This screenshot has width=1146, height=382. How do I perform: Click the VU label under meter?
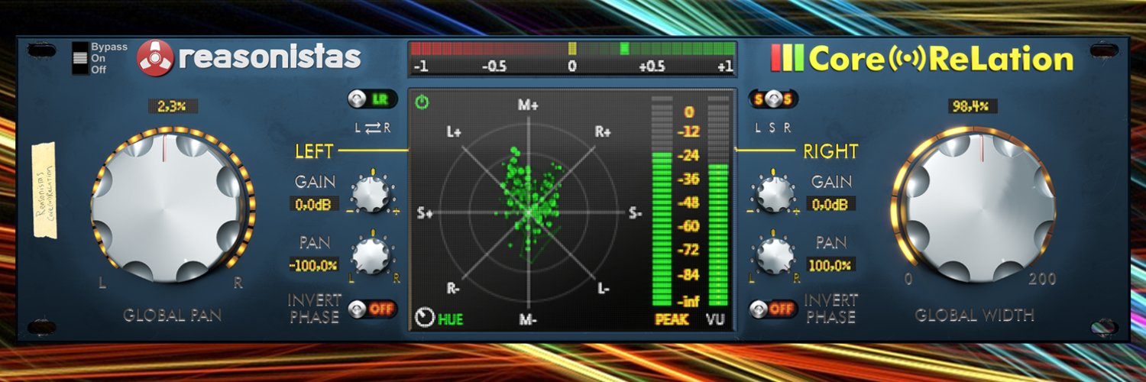click(716, 319)
